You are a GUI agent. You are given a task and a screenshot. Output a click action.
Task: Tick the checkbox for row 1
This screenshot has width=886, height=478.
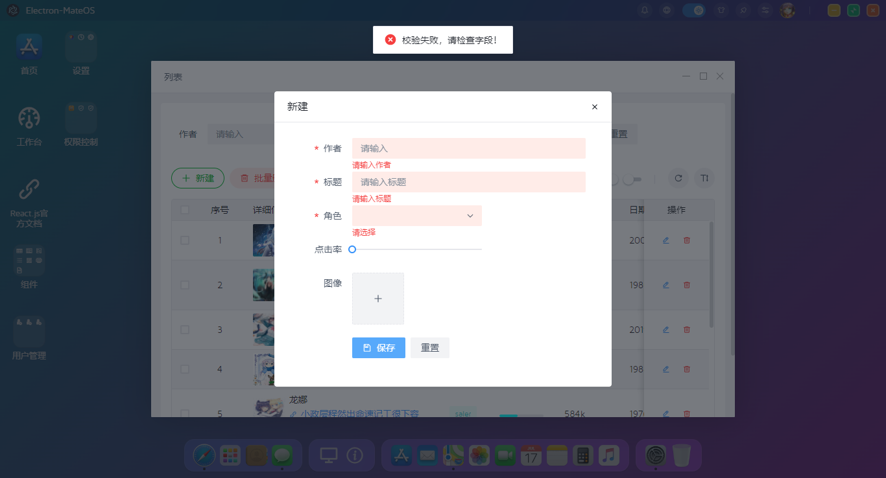(185, 240)
